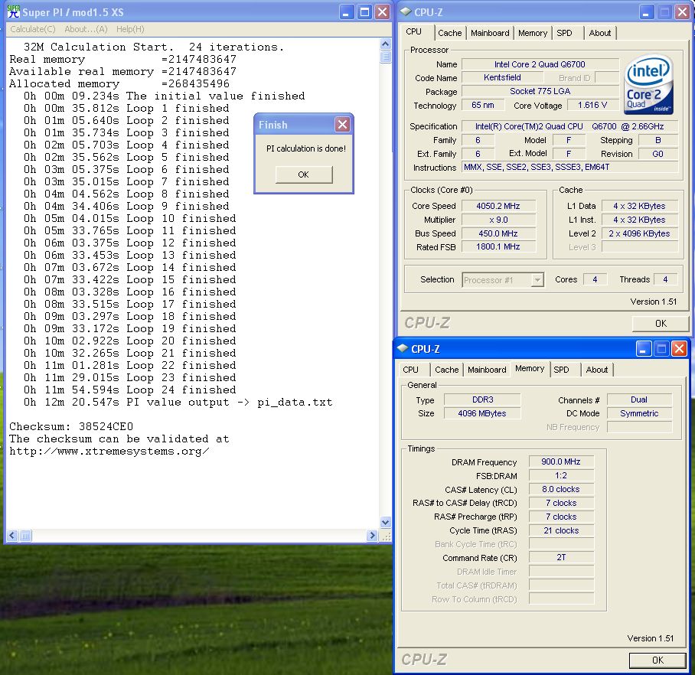
Task: Click the Command Rate 2T value
Action: tap(561, 558)
